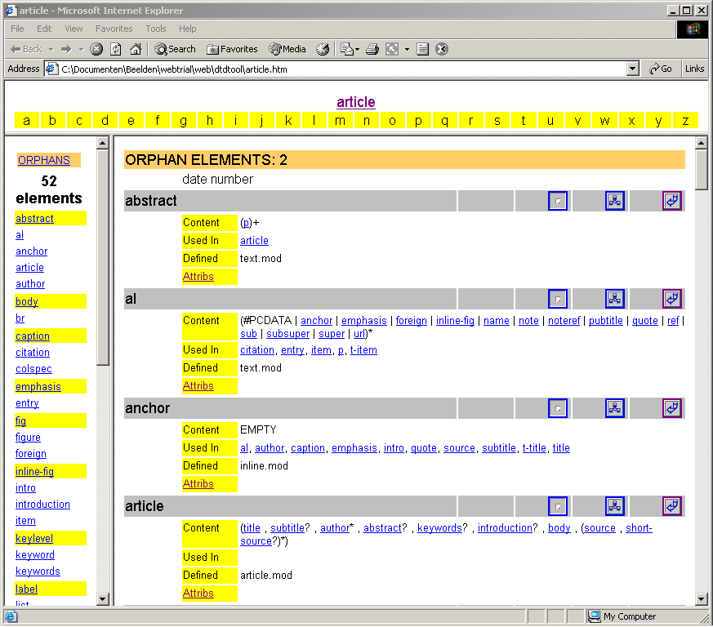Click the Windows logo throbber icon

click(692, 29)
